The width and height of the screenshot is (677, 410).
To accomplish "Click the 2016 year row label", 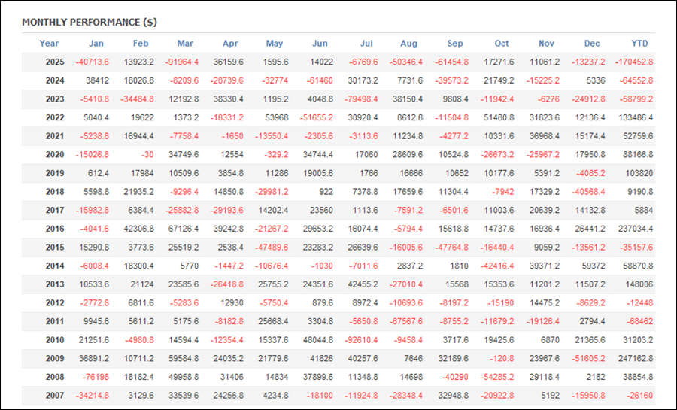I will [54, 229].
